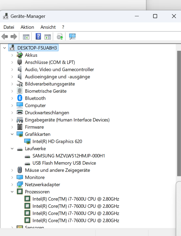Select USB Flash Memory USB Device entry
181x236 pixels.
coord(64,163)
